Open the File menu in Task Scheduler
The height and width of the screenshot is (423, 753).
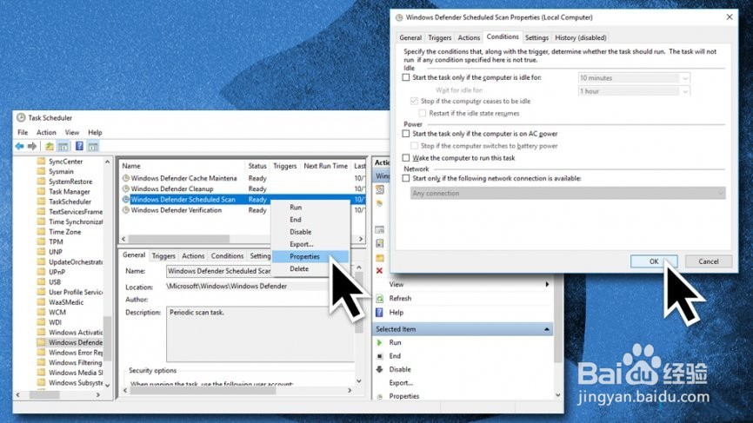[23, 132]
